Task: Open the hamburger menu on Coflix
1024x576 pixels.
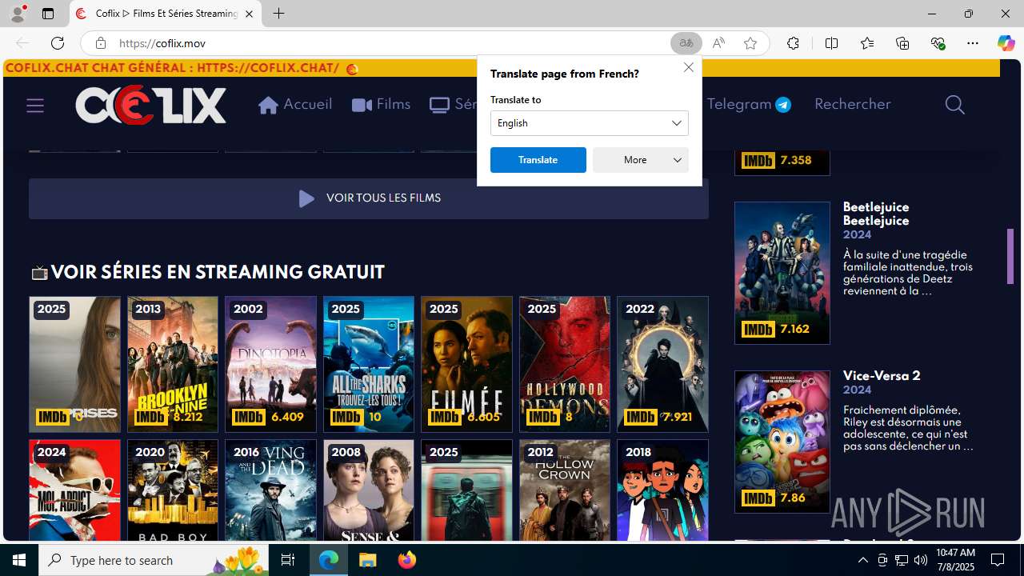Action: [x=35, y=105]
